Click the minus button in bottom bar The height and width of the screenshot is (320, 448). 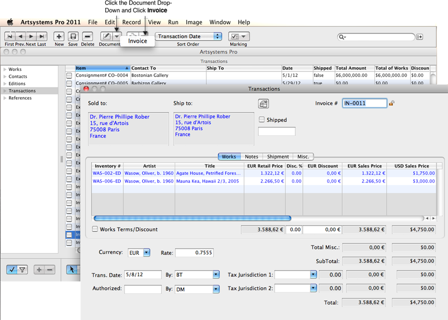(x=50, y=269)
